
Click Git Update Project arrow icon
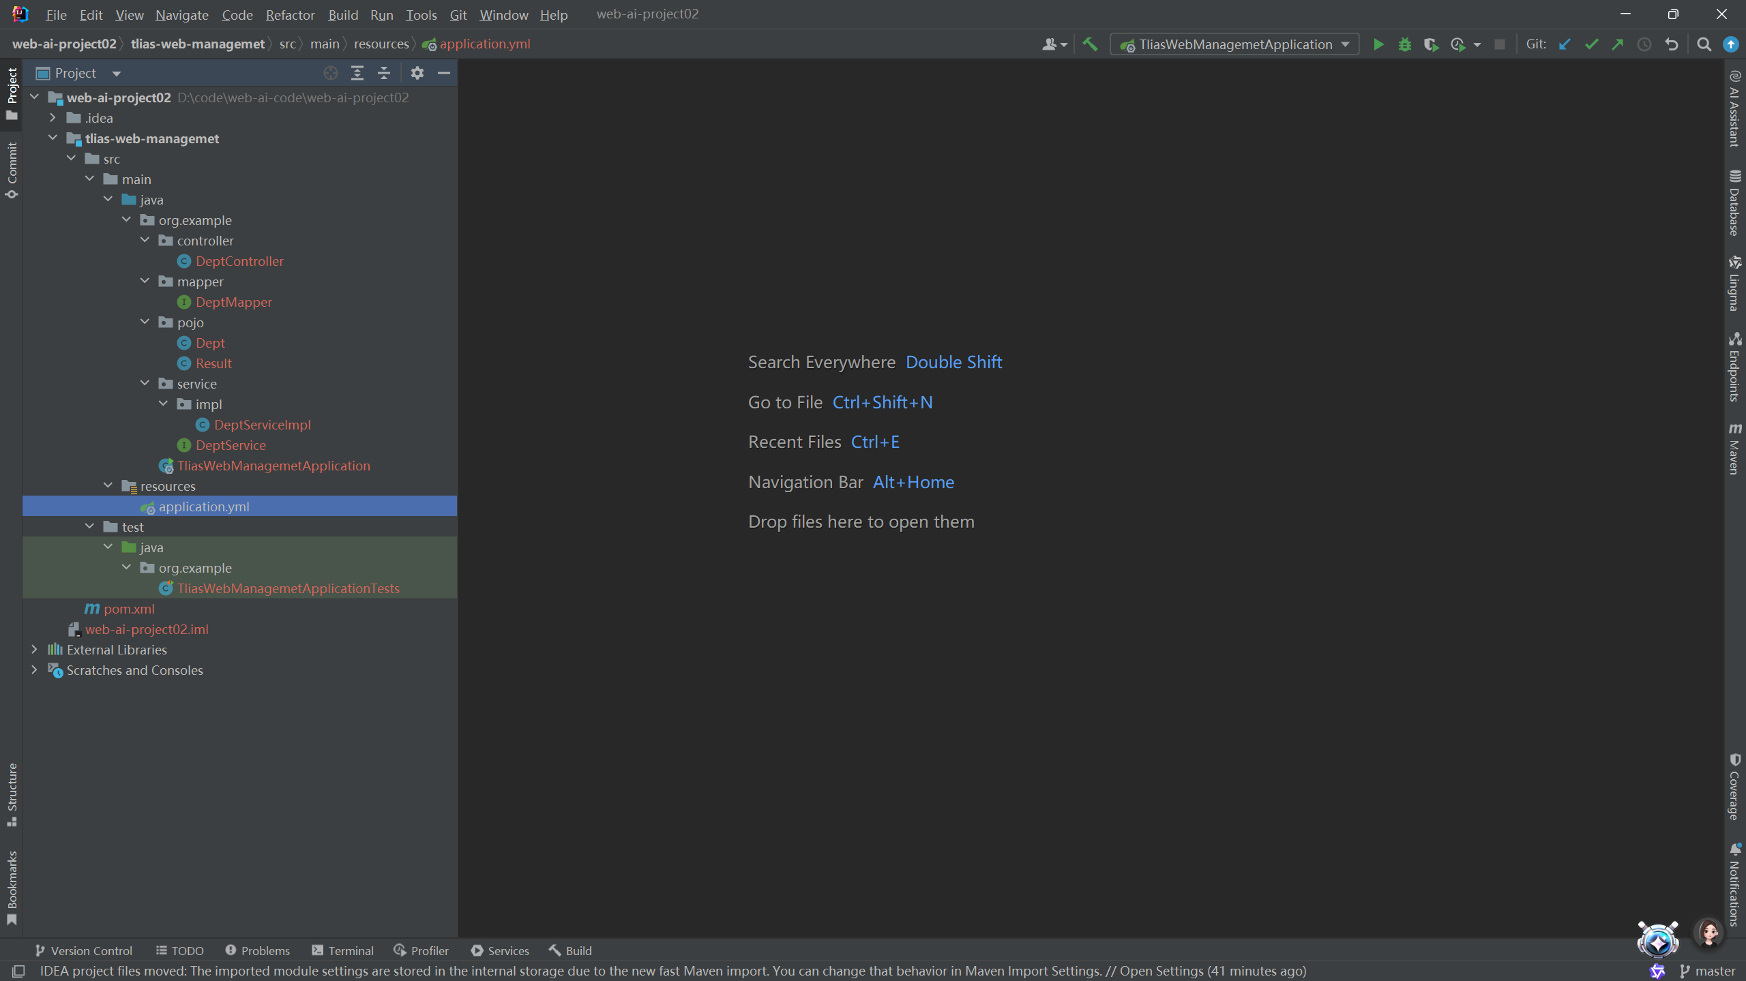pyautogui.click(x=1565, y=44)
